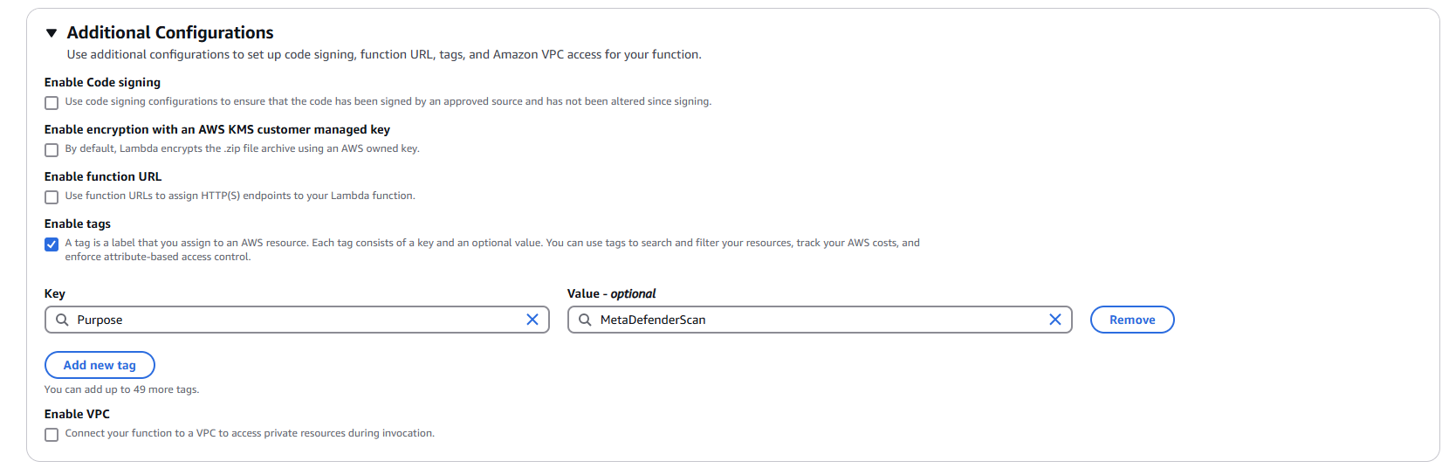
Task: Click the magnifier icon in the Value field
Action: (585, 320)
